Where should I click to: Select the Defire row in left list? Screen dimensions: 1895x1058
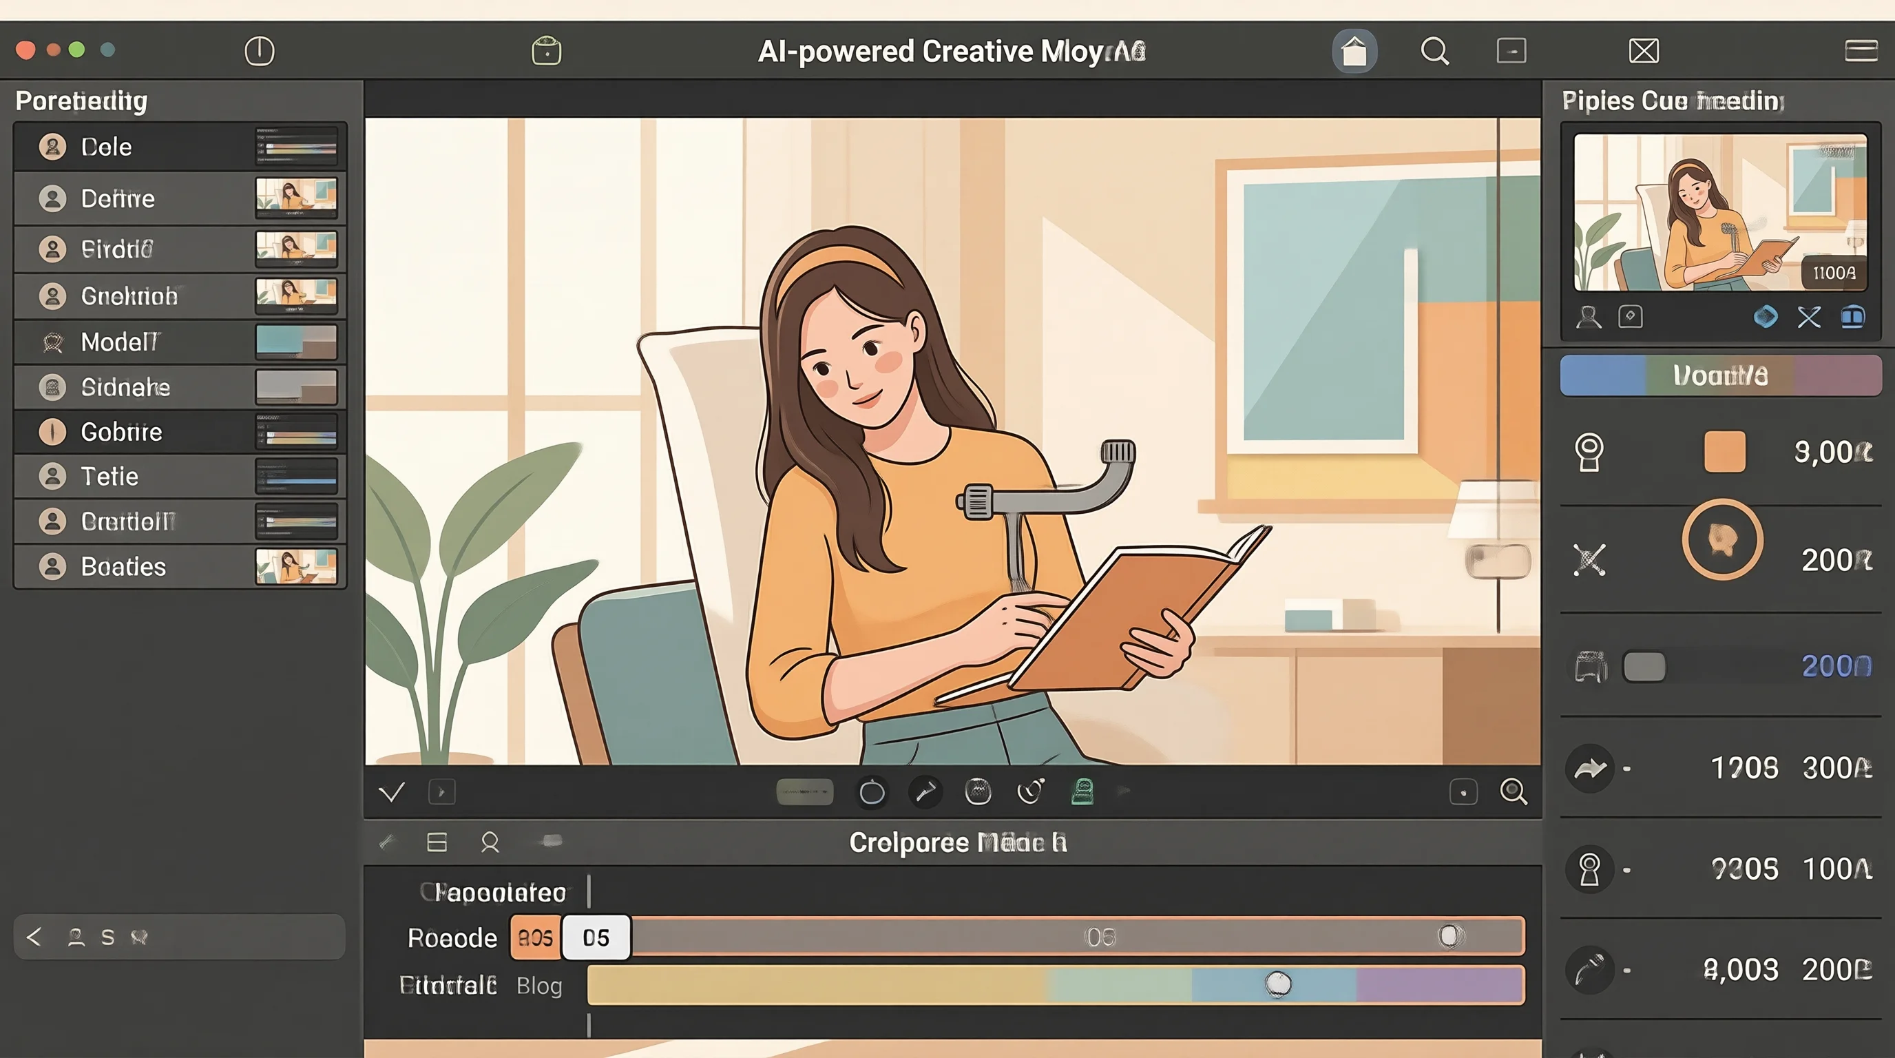pos(180,198)
